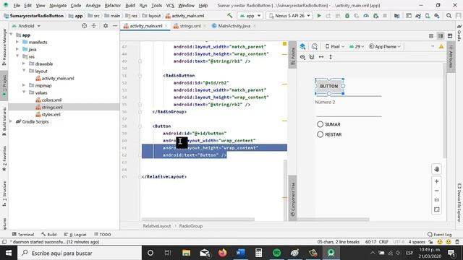Click the vertical expand arrows icon
This screenshot has width=463, height=260.
pos(331,57)
